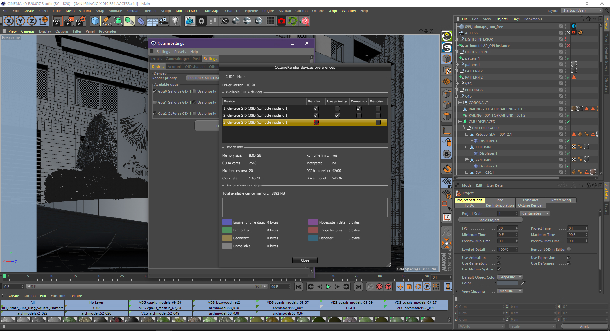Go to the end of animation
Viewport: 610px width, 331px height.
tap(358, 287)
